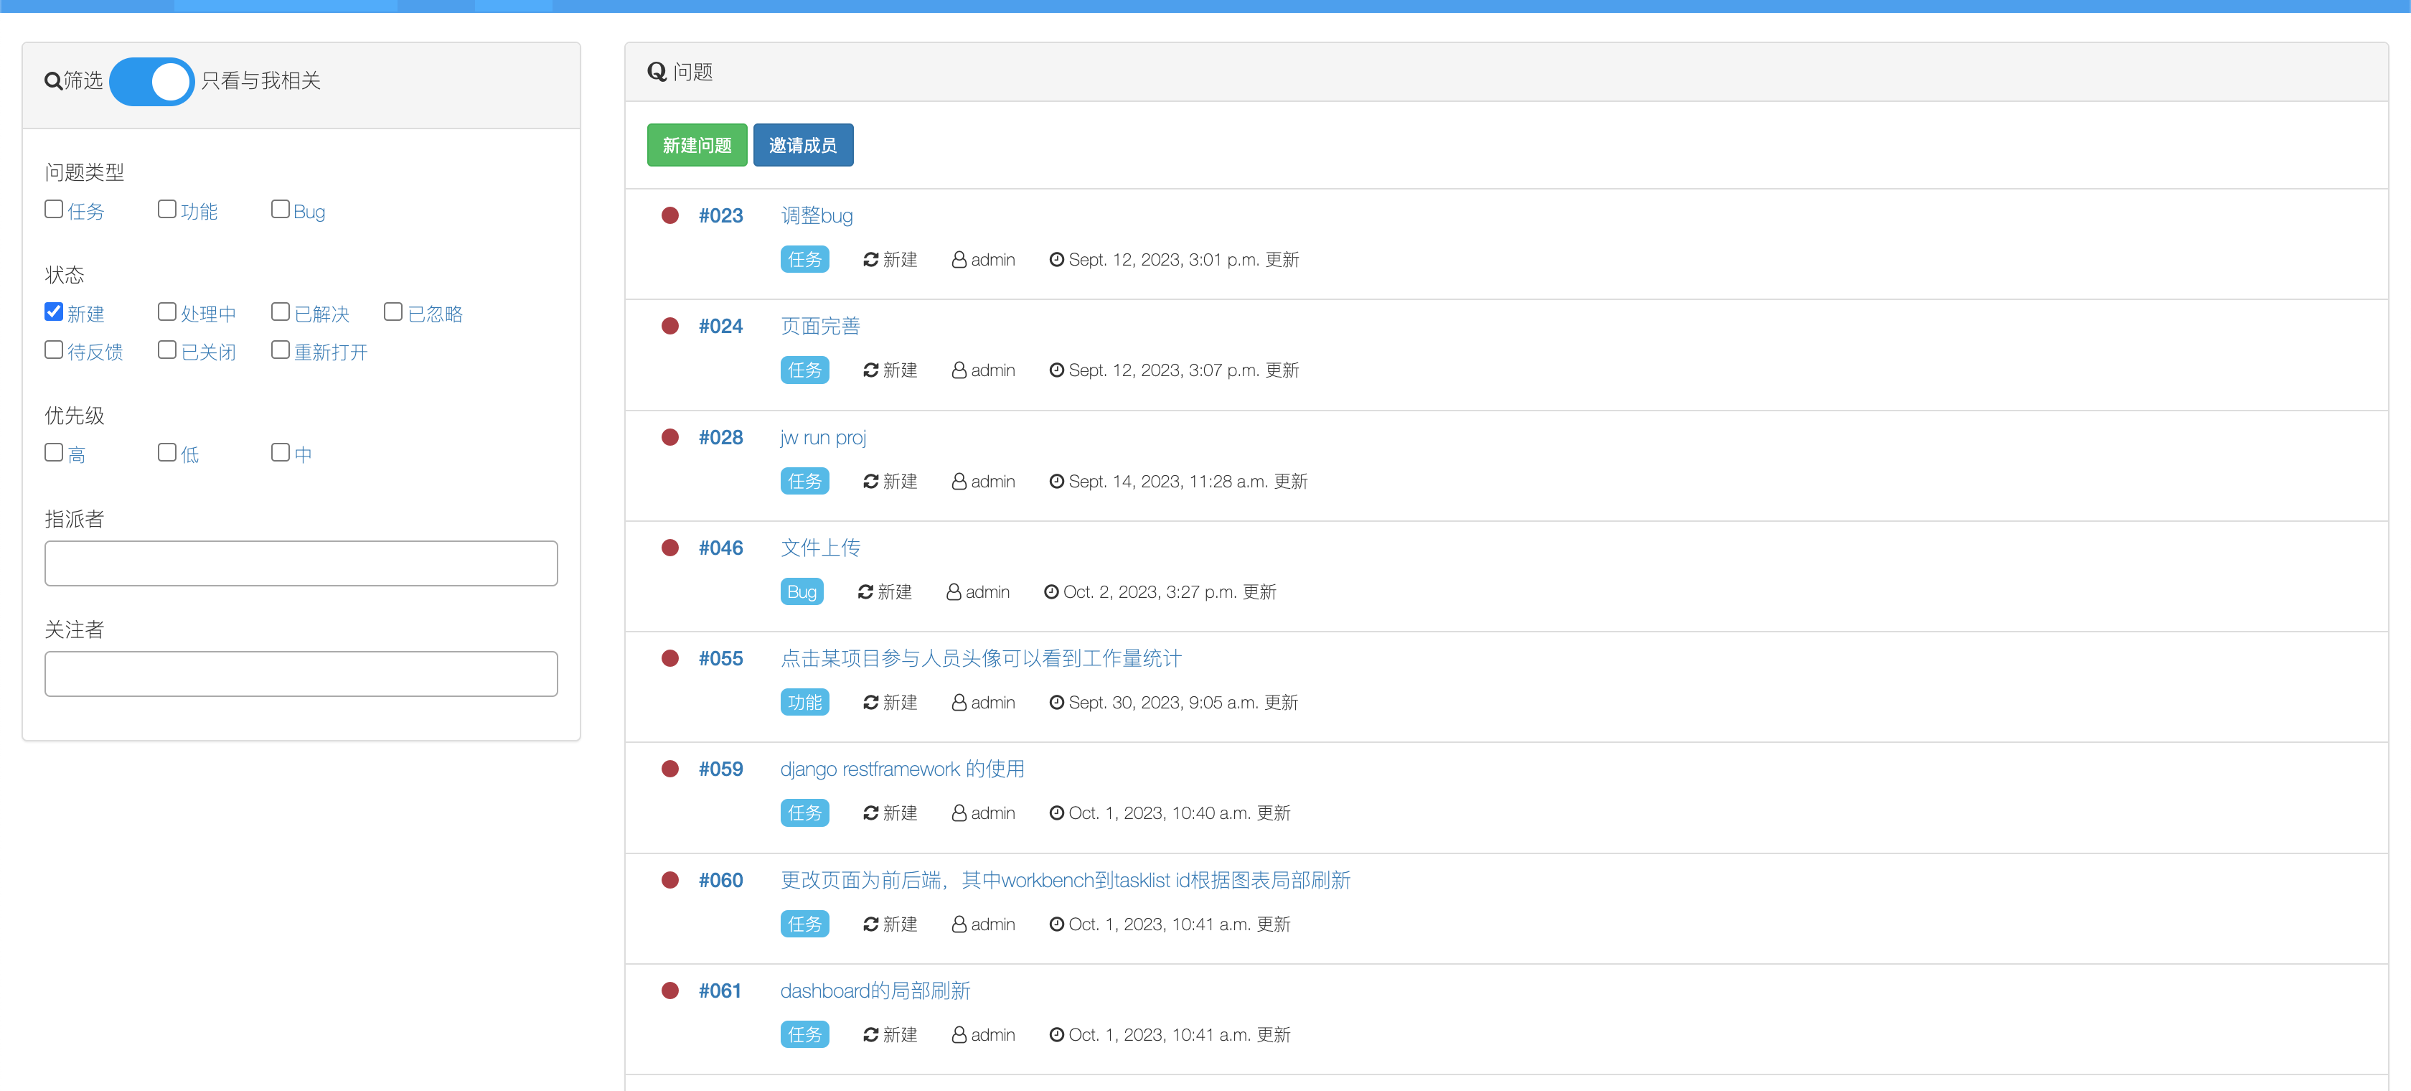The image size is (2411, 1091).
Task: Click the refresh status icon on #024
Action: [x=870, y=371]
